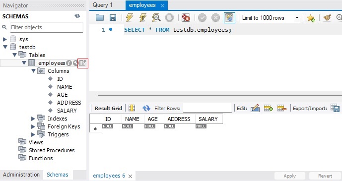This screenshot has width=342, height=181.
Task: Collapse the Columns folder
Action: coord(33,71)
